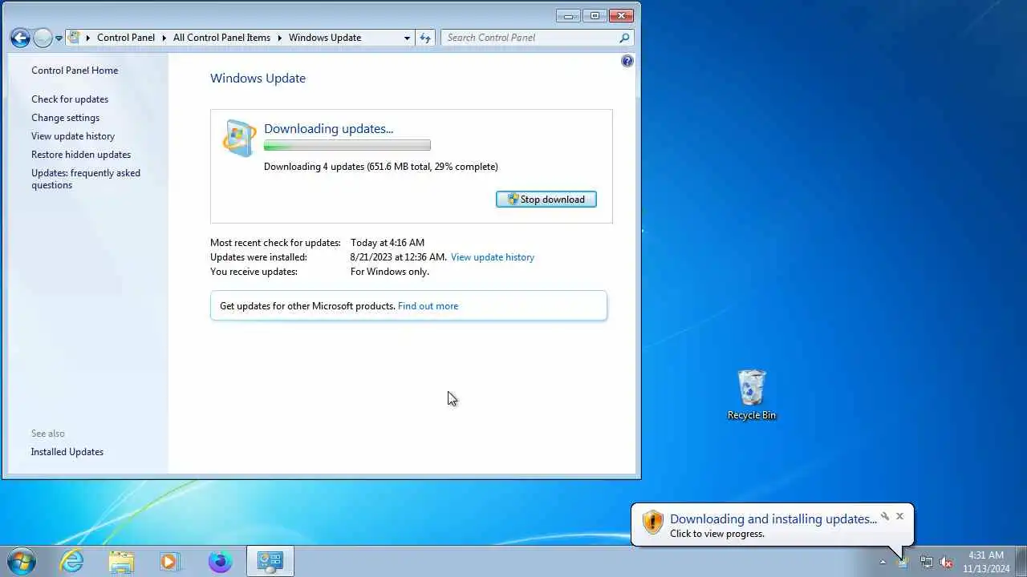The height and width of the screenshot is (577, 1027).
Task: Open the network tray icon
Action: [926, 562]
